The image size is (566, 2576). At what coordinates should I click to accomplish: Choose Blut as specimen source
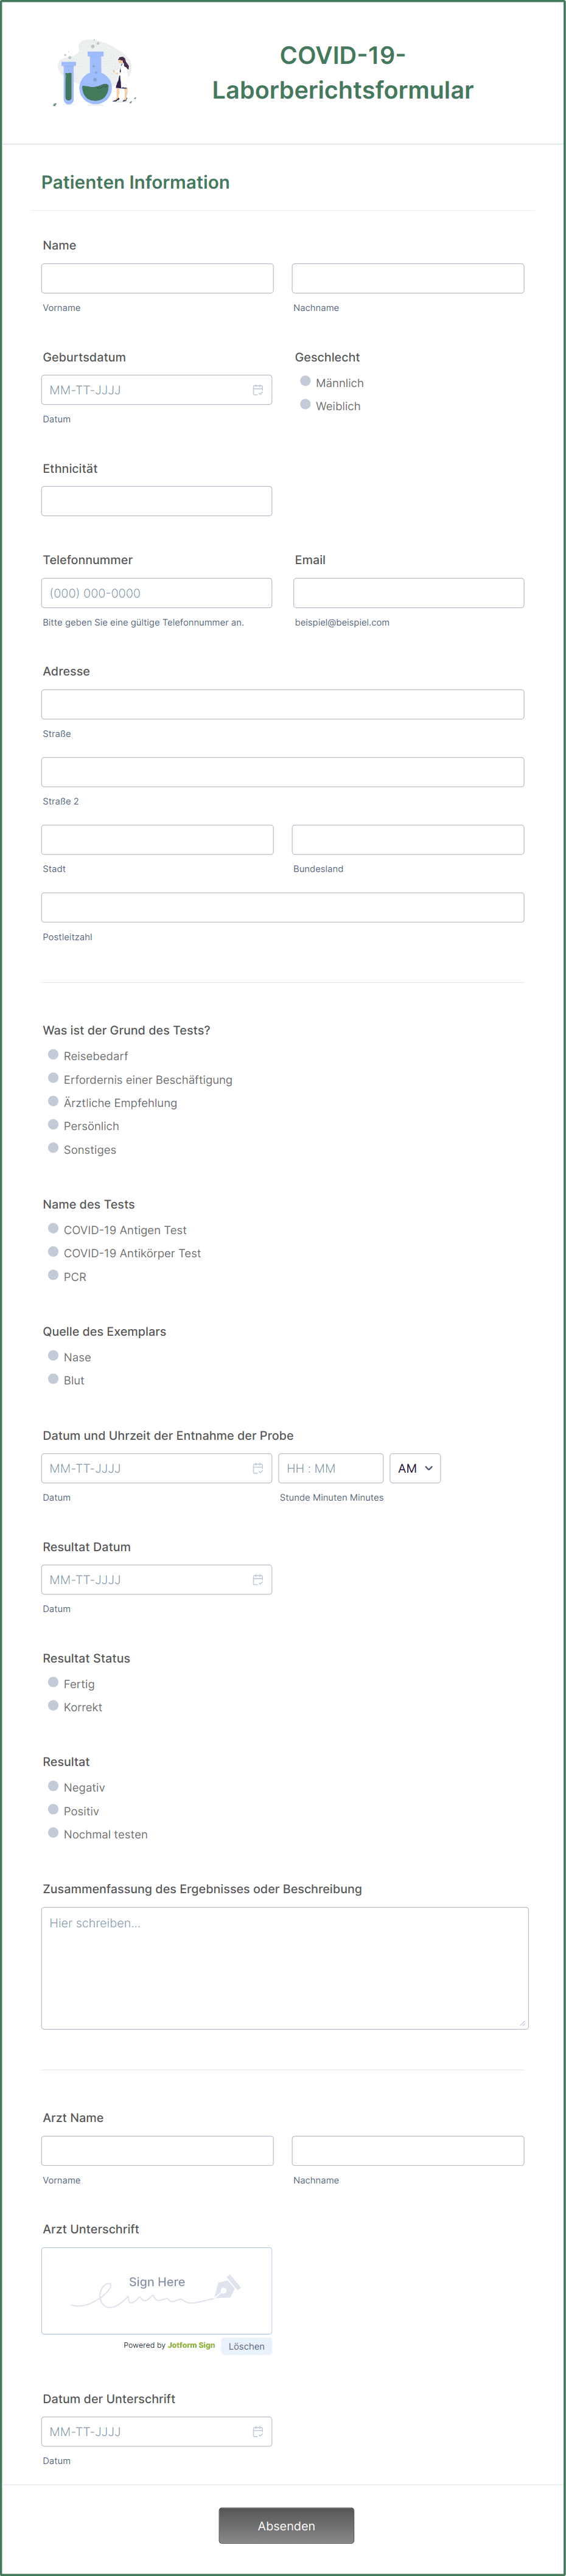(53, 1379)
